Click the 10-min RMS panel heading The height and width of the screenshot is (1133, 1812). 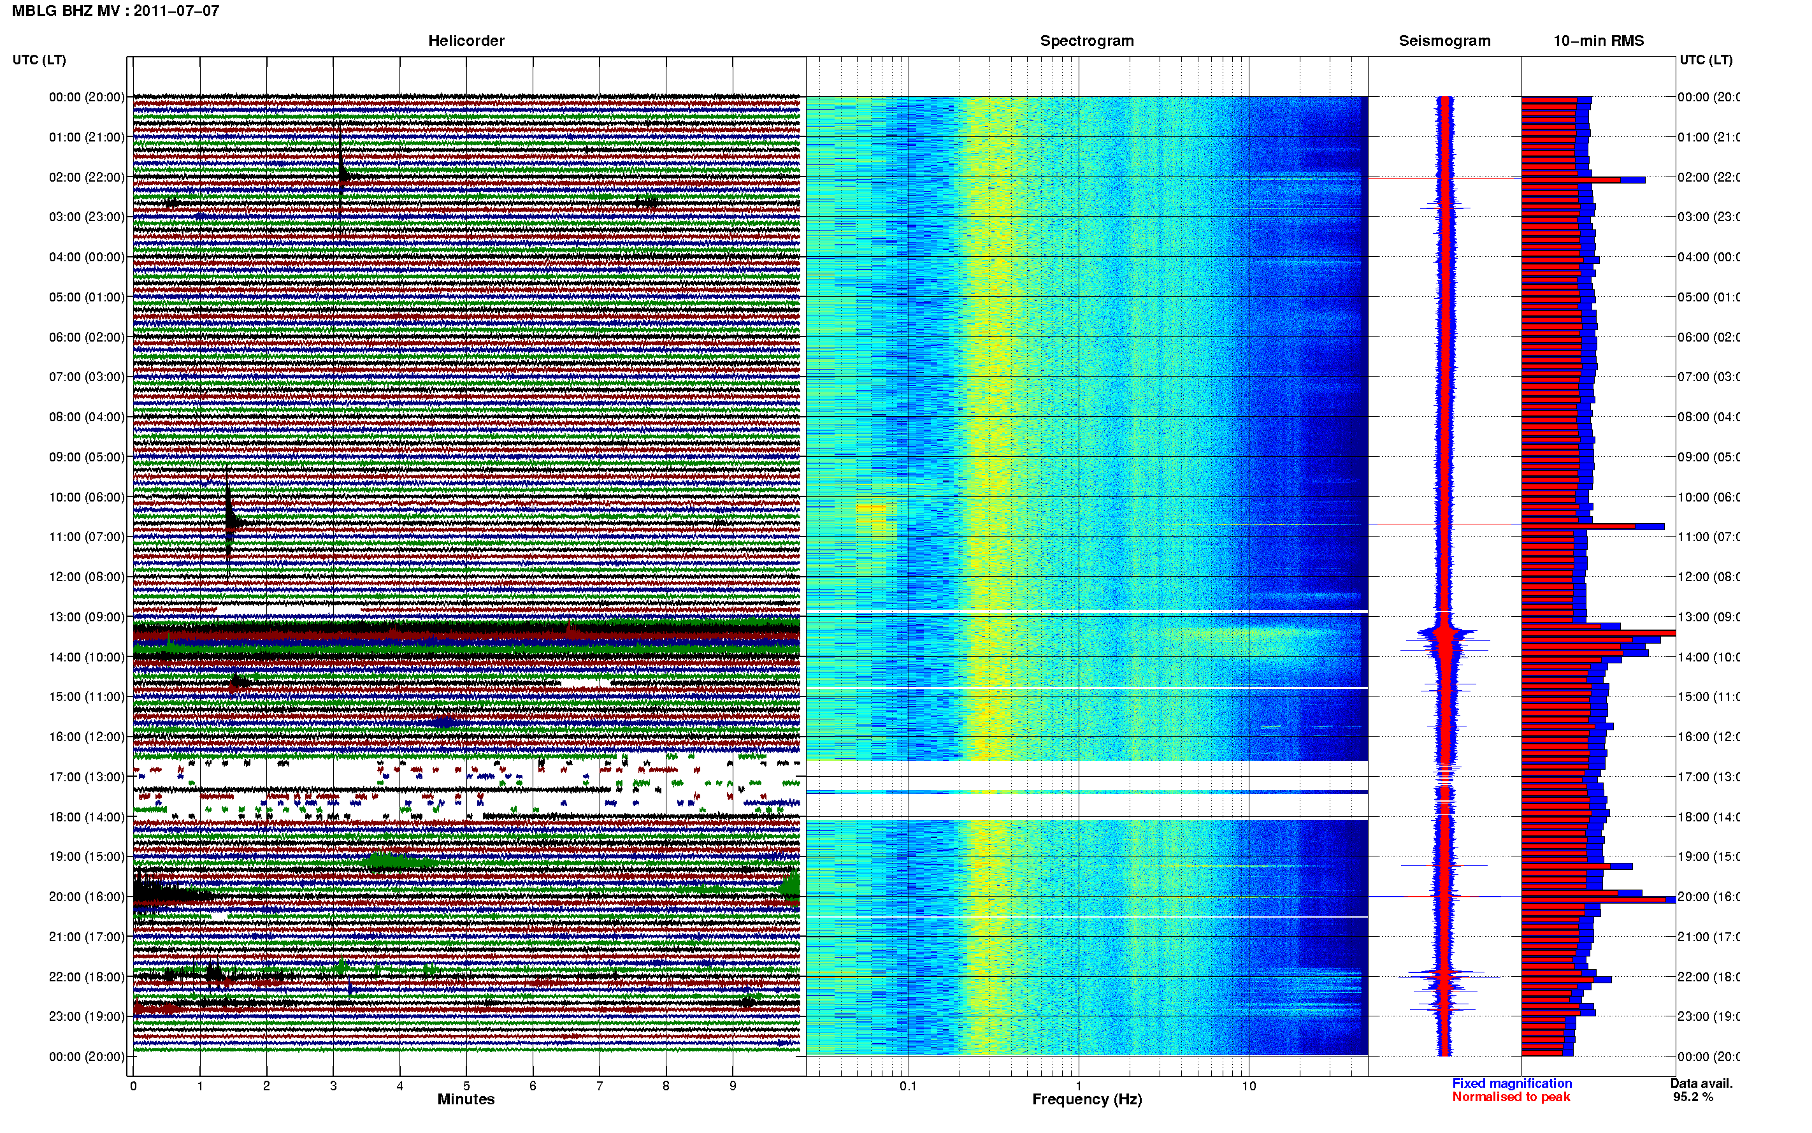[1599, 41]
